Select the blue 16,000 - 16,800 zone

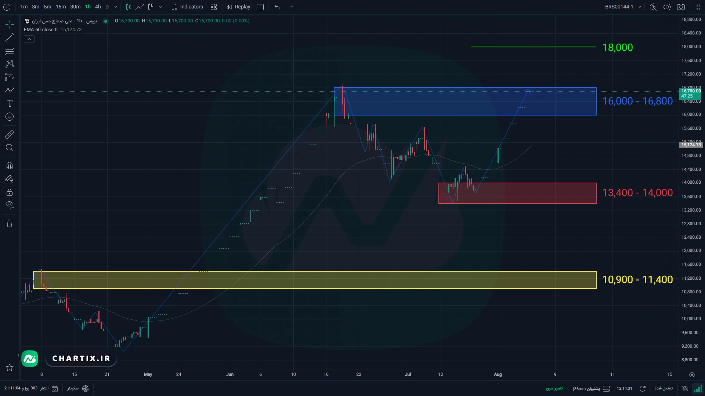coord(465,101)
